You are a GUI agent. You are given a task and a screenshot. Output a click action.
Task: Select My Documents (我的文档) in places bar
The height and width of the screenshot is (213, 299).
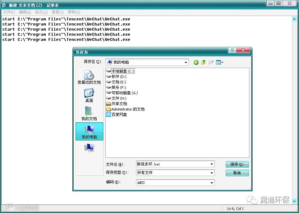pos(89,114)
